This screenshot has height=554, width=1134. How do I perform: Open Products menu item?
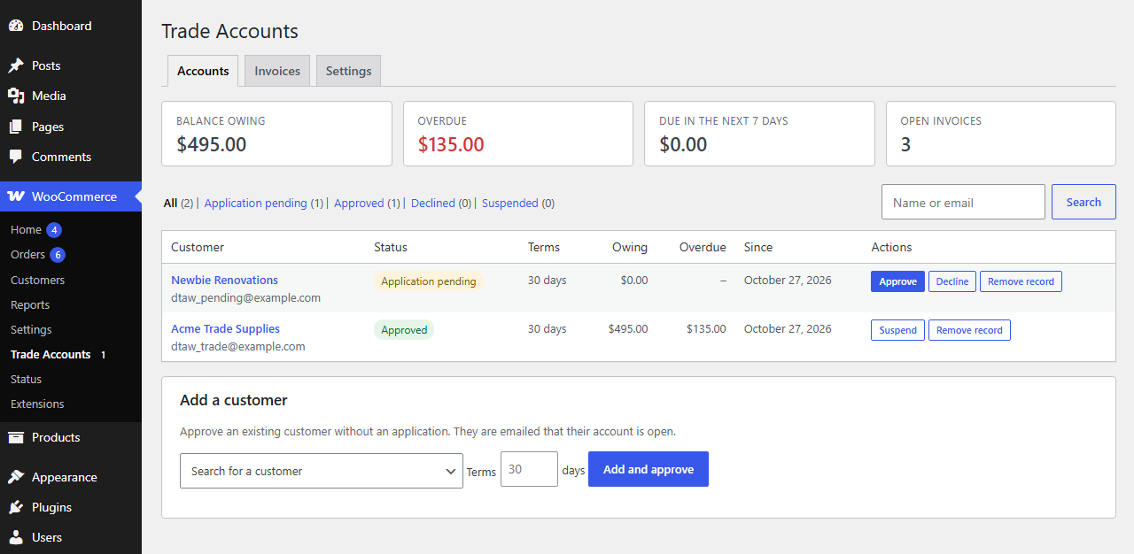click(71, 437)
